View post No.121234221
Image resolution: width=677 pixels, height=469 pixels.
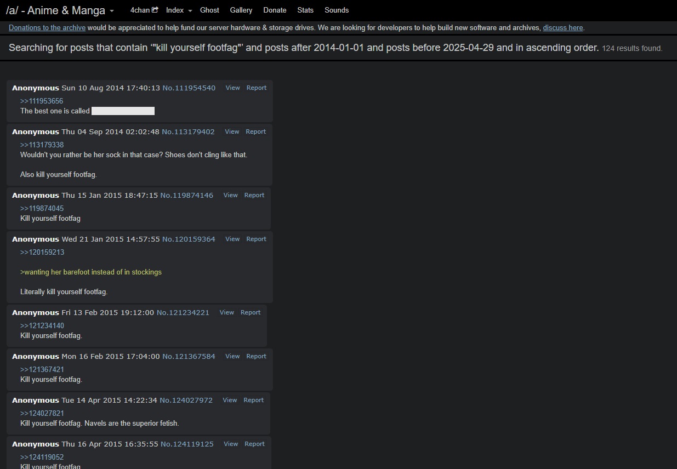pos(227,312)
